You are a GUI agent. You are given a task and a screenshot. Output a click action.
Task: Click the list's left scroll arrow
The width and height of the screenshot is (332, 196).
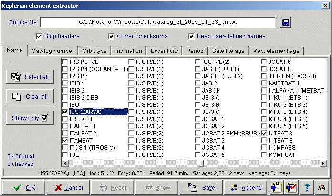(x=65, y=164)
